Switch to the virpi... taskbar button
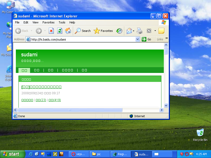211x158 pixels. pyautogui.click(x=79, y=154)
